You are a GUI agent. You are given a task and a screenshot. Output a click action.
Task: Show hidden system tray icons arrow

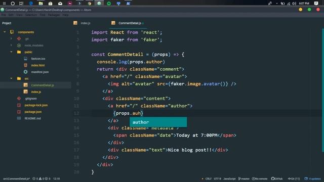[x=277, y=4]
